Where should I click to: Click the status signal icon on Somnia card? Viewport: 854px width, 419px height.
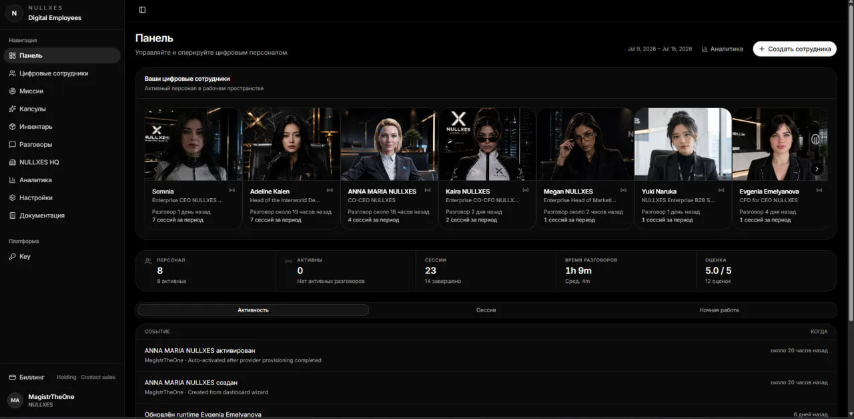(x=232, y=191)
